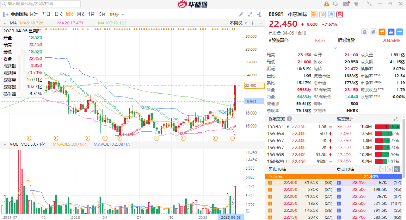Click MA100:19.122 indicator label

coord(112,23)
